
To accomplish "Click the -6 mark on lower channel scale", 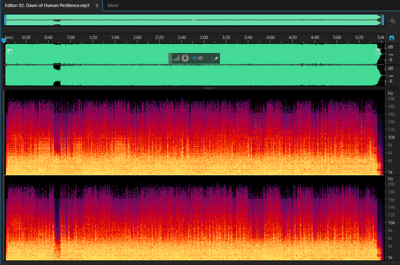I will pos(390,81).
